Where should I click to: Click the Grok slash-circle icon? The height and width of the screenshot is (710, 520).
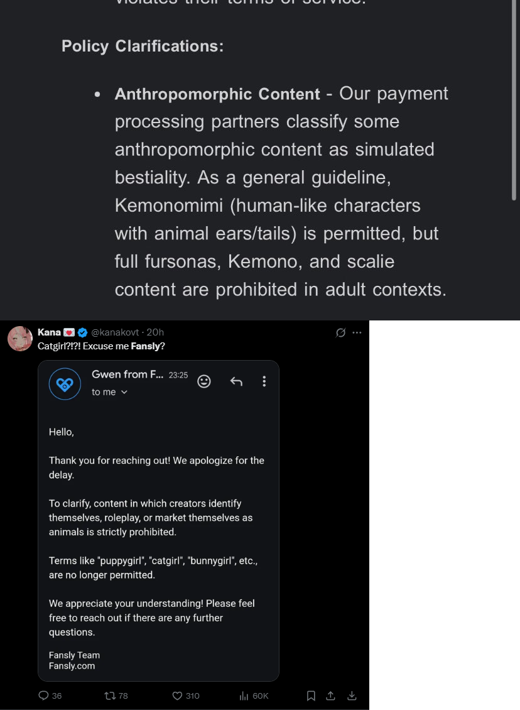[x=341, y=333]
